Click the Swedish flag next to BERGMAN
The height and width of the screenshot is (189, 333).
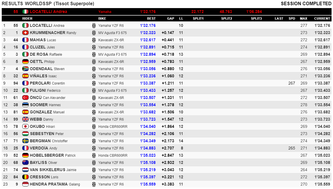[25, 141]
